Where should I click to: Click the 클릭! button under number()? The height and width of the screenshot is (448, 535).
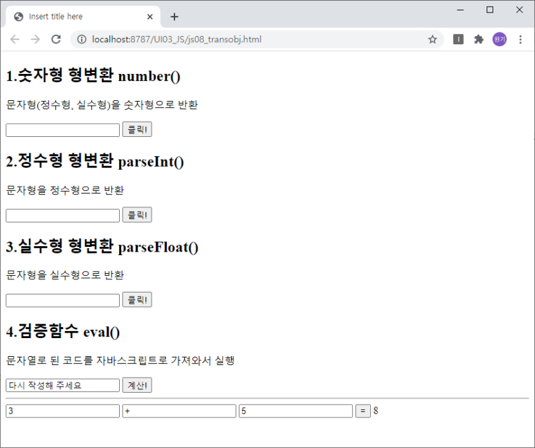(x=137, y=129)
